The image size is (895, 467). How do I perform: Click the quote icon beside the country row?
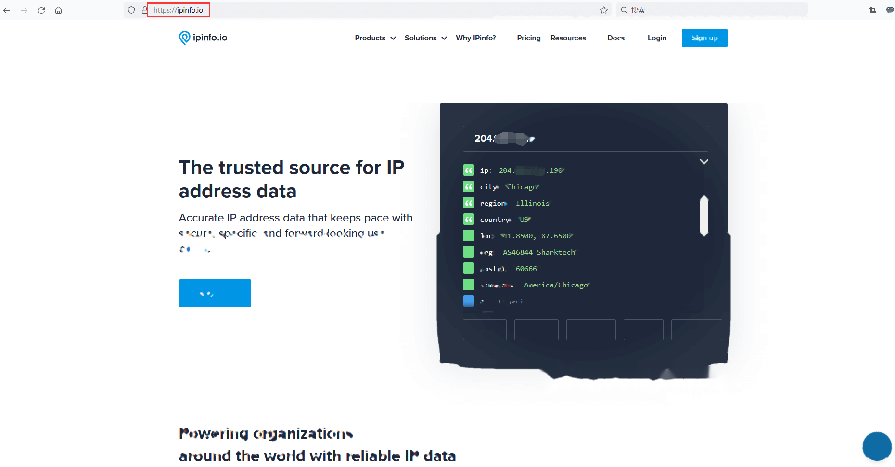pos(469,219)
